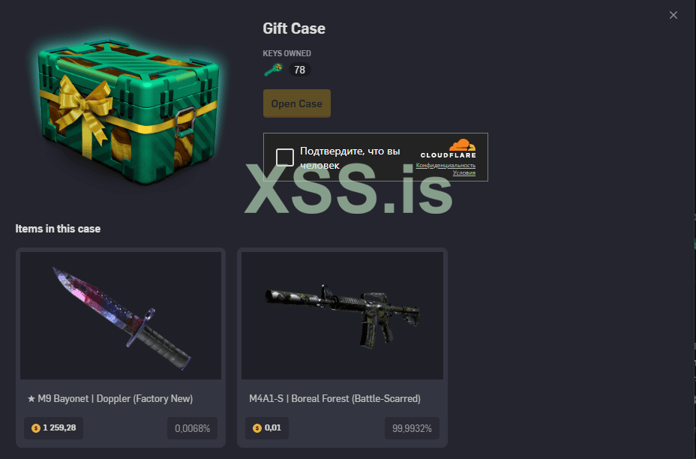Click the gold coin icon beside 1 259,28
696x459 pixels.
point(36,428)
